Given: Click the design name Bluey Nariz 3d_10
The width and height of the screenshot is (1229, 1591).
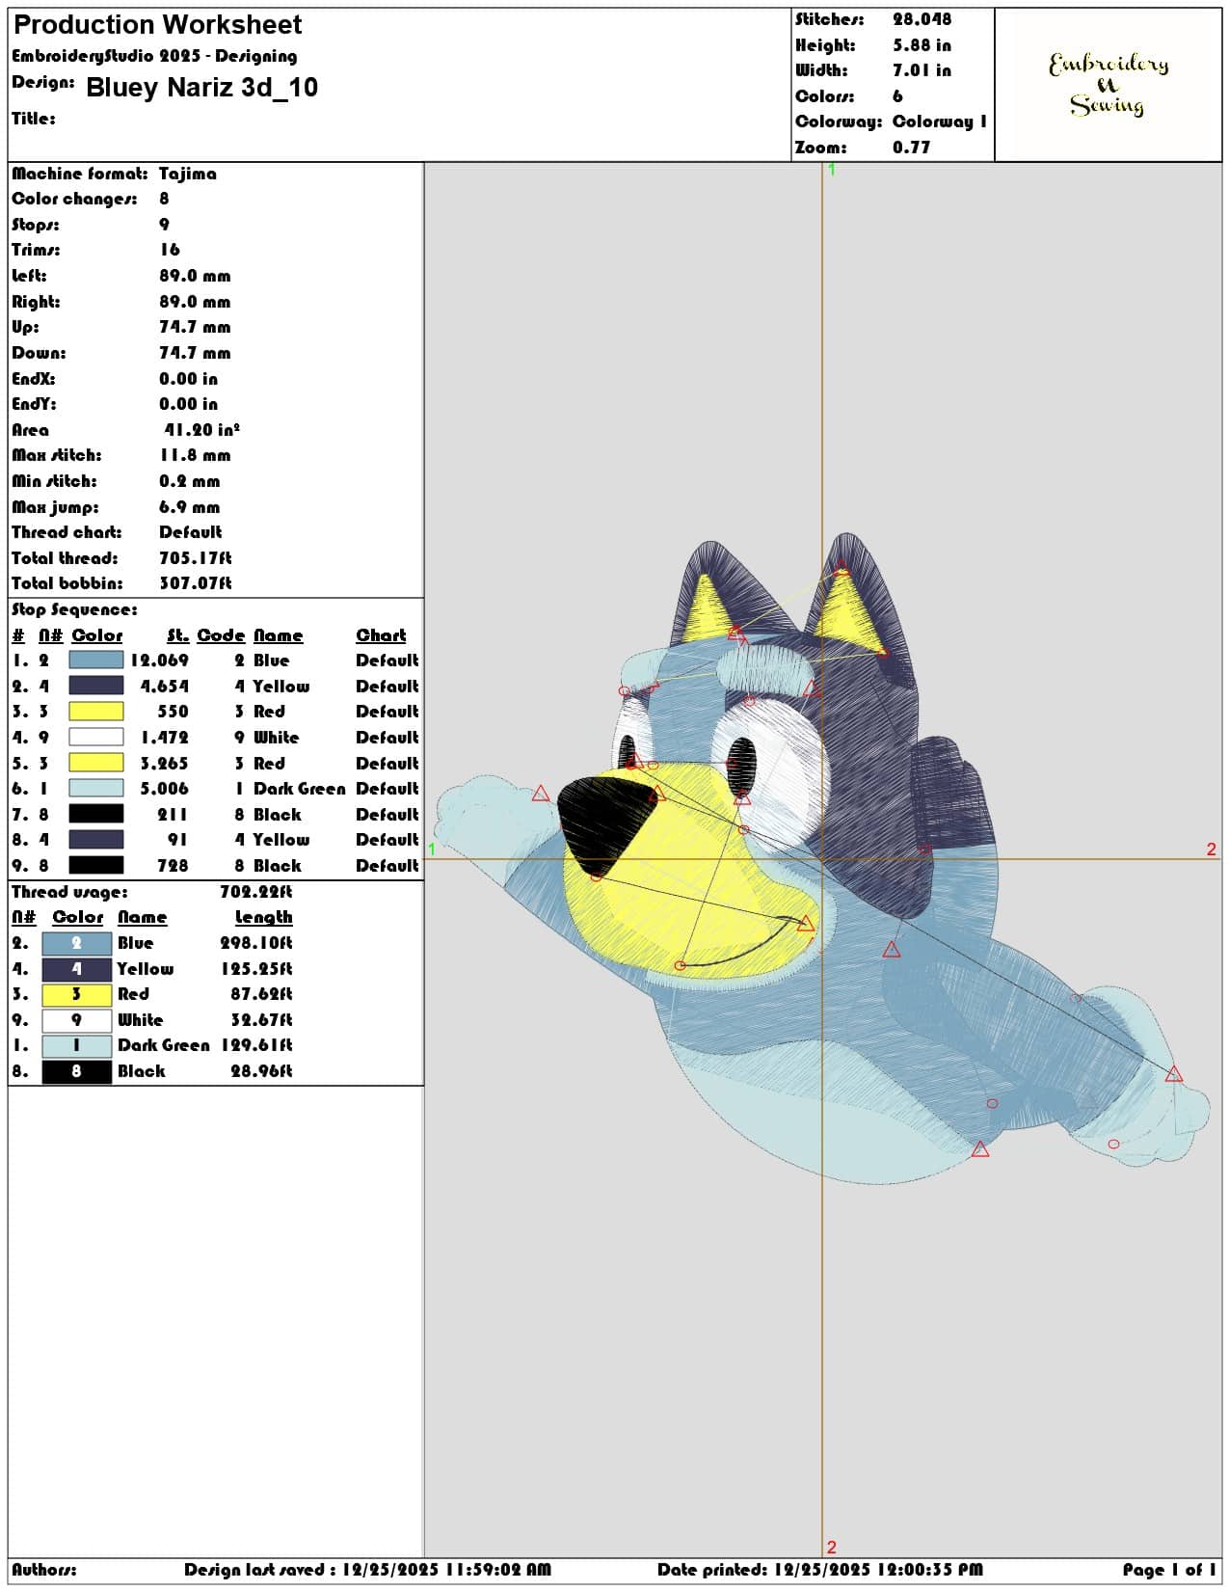Looking at the screenshot, I should (x=202, y=88).
